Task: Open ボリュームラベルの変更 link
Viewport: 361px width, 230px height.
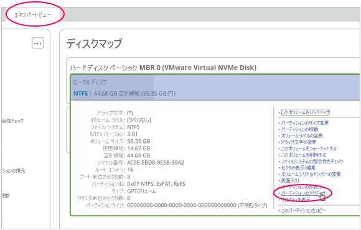Action: (302, 136)
